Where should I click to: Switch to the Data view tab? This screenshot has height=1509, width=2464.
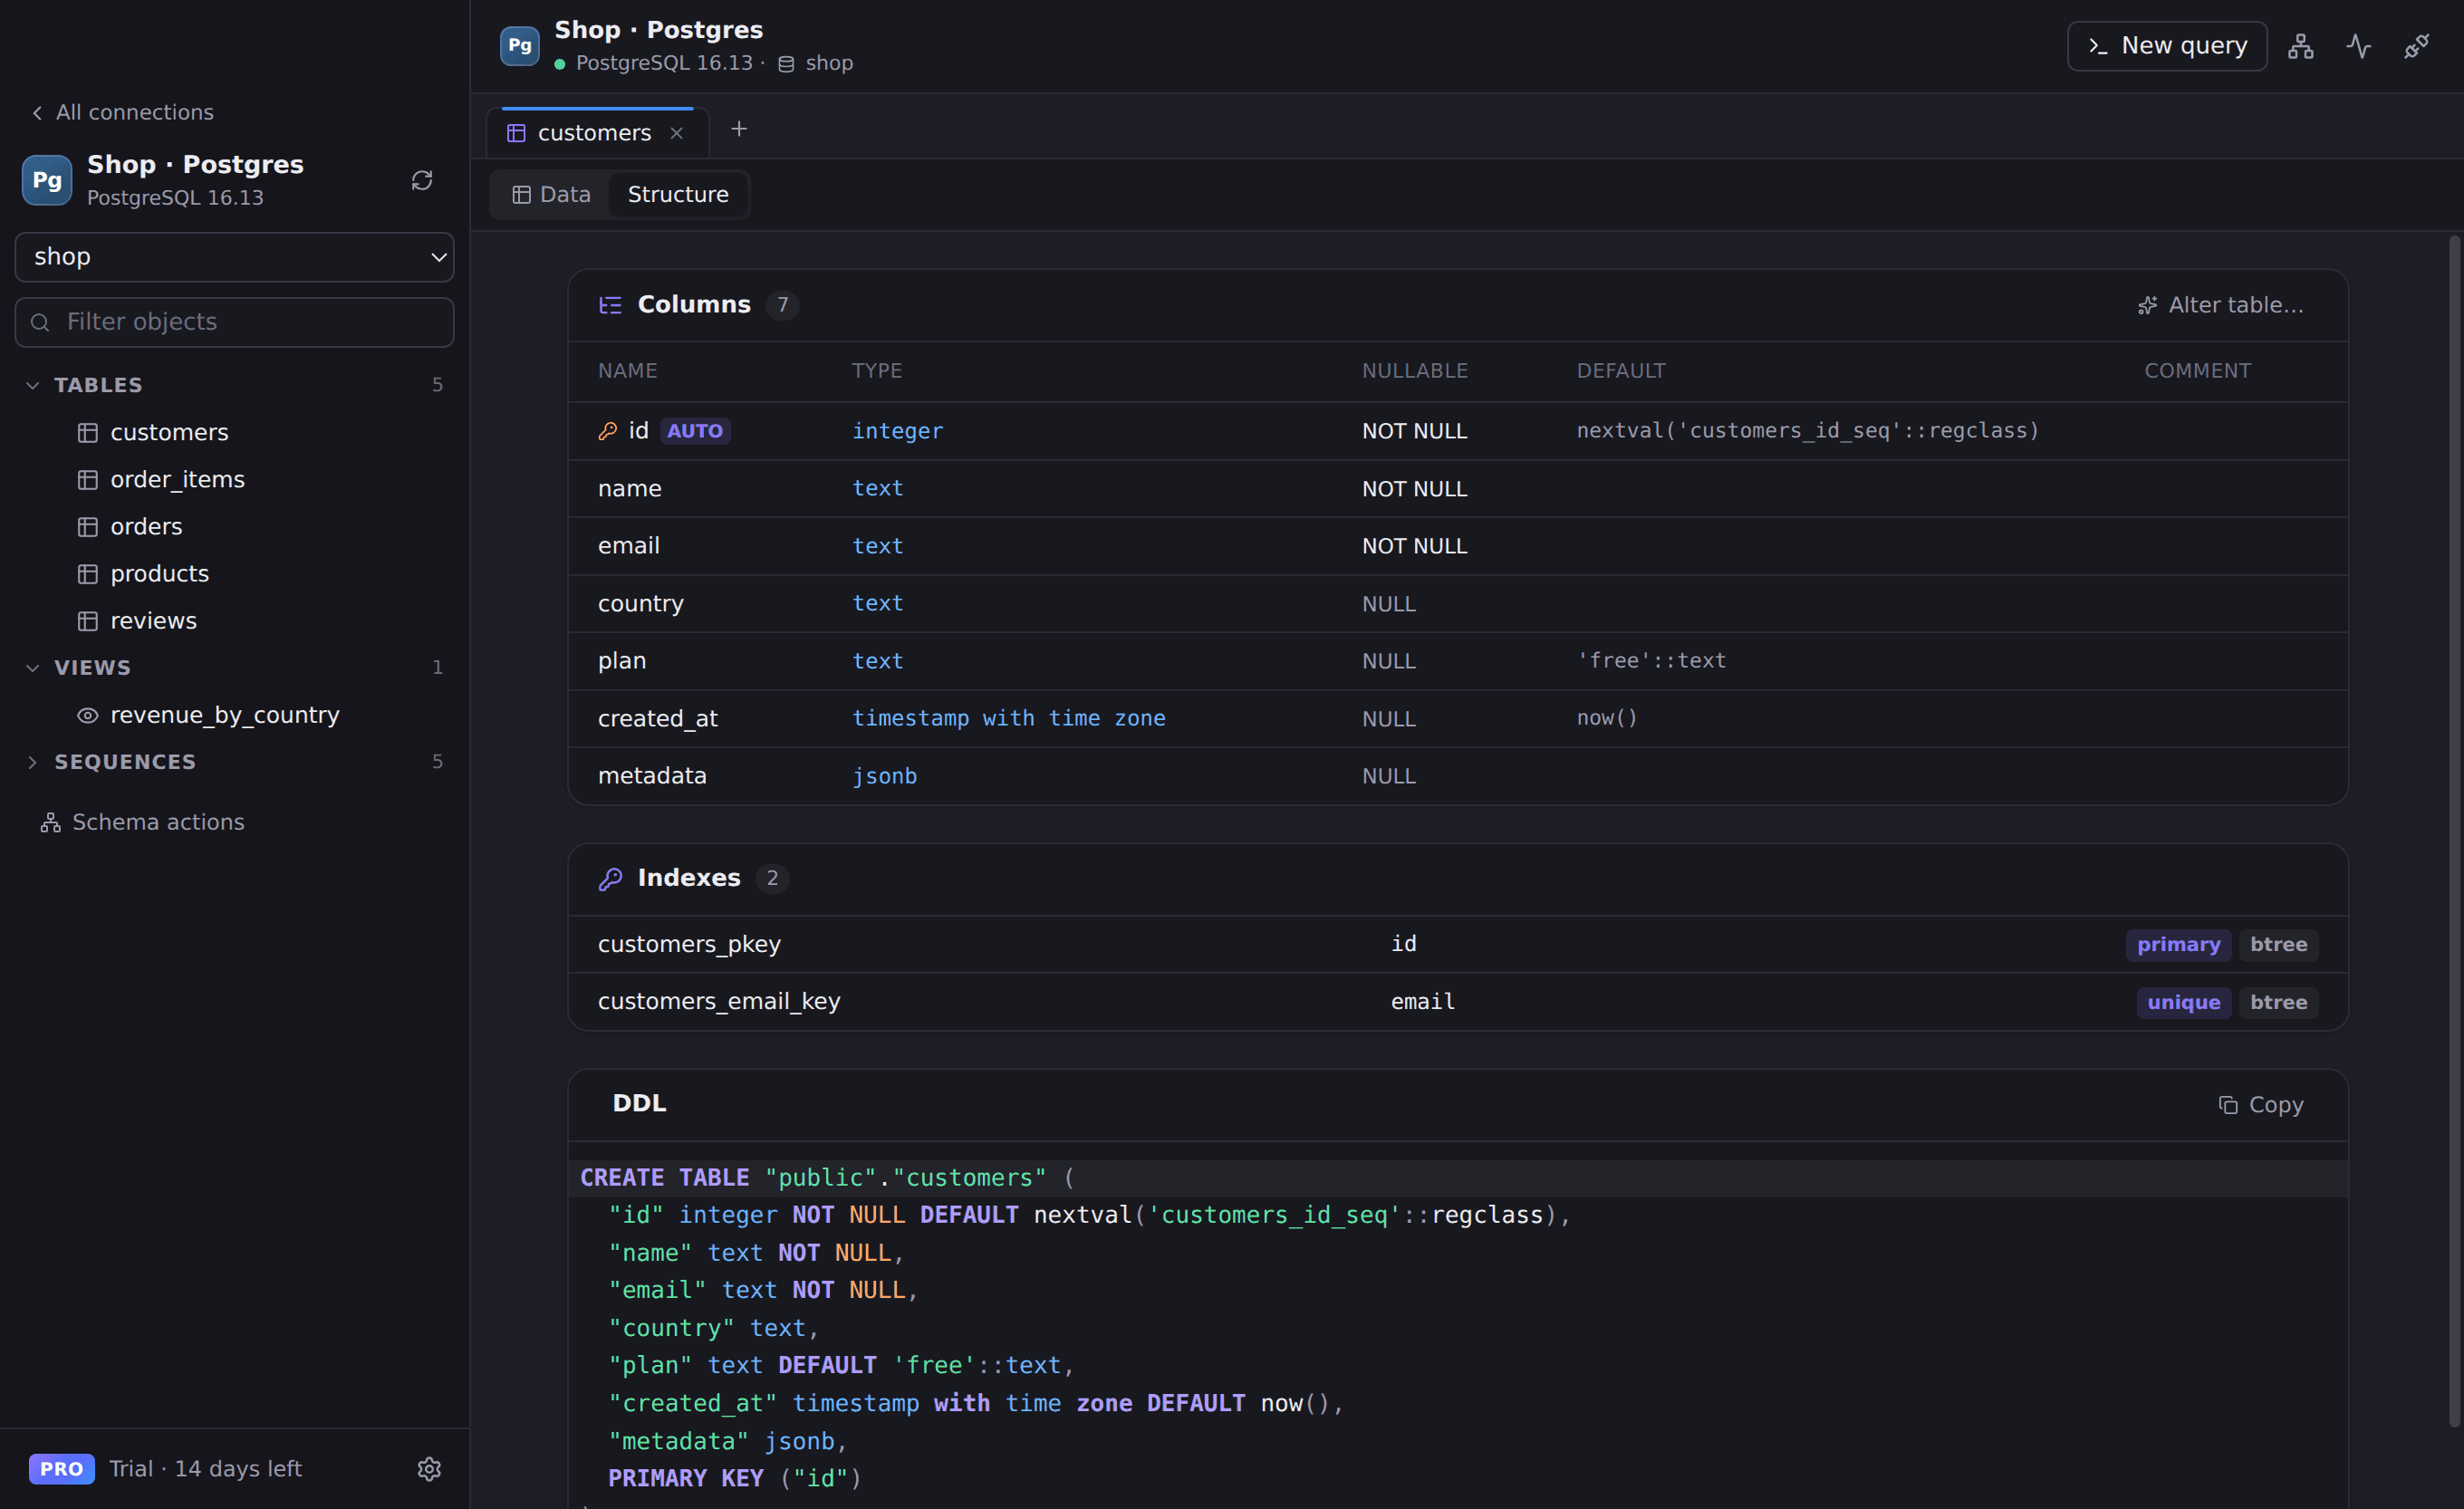pos(552,194)
